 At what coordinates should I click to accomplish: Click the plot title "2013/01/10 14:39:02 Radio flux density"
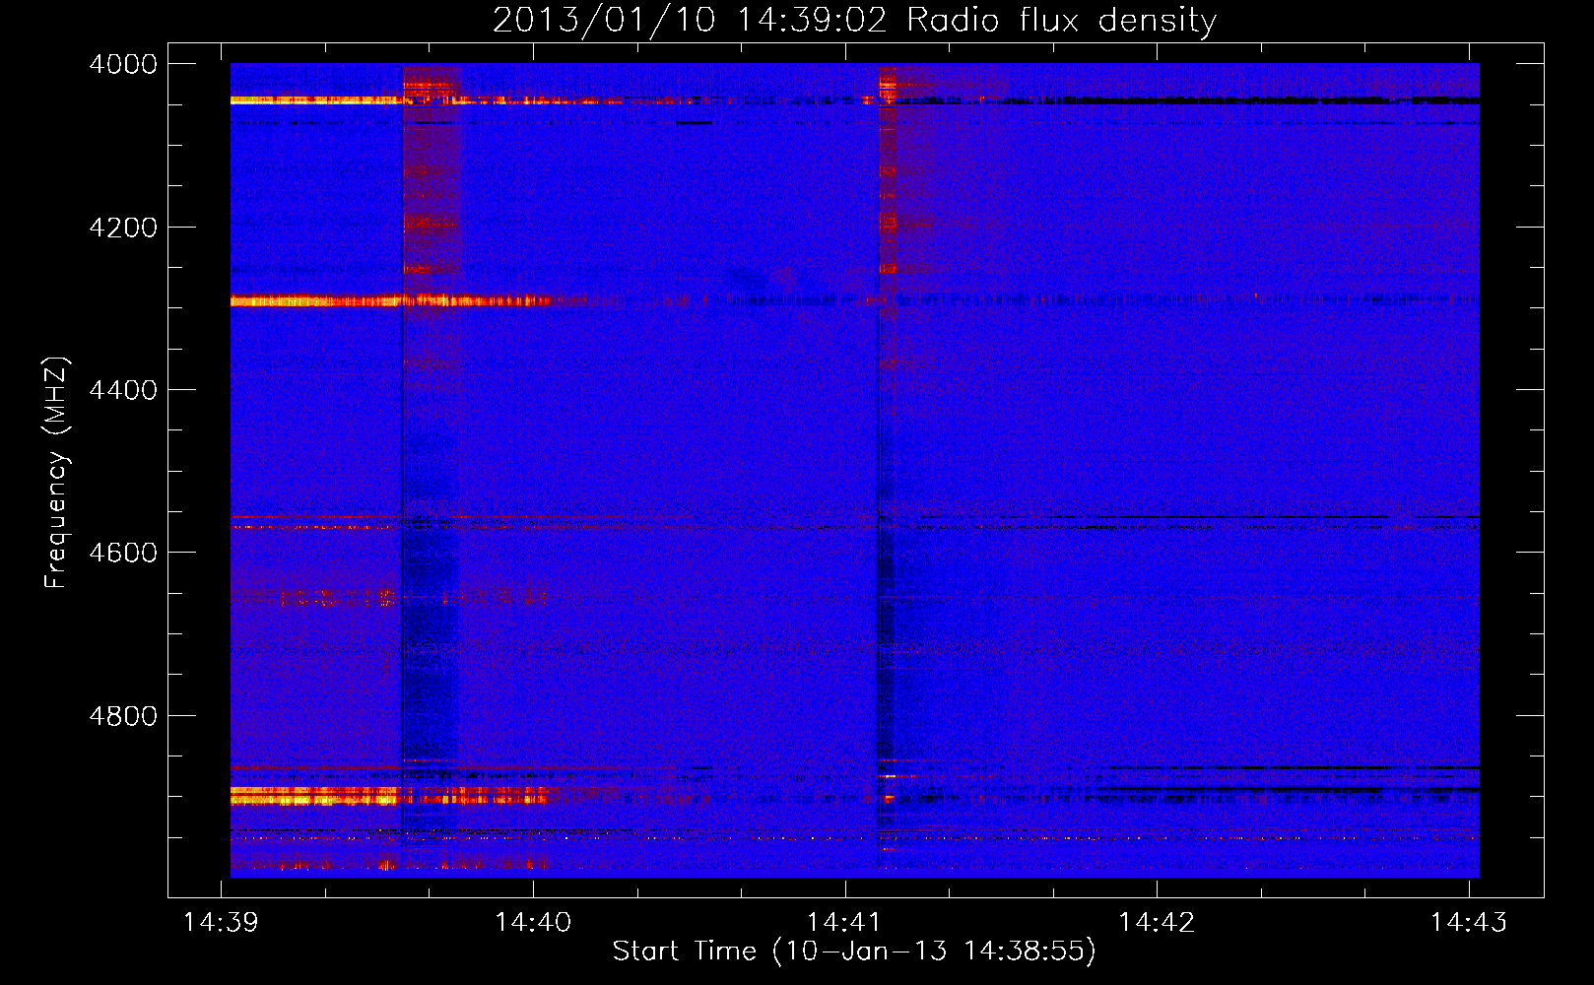point(854,21)
